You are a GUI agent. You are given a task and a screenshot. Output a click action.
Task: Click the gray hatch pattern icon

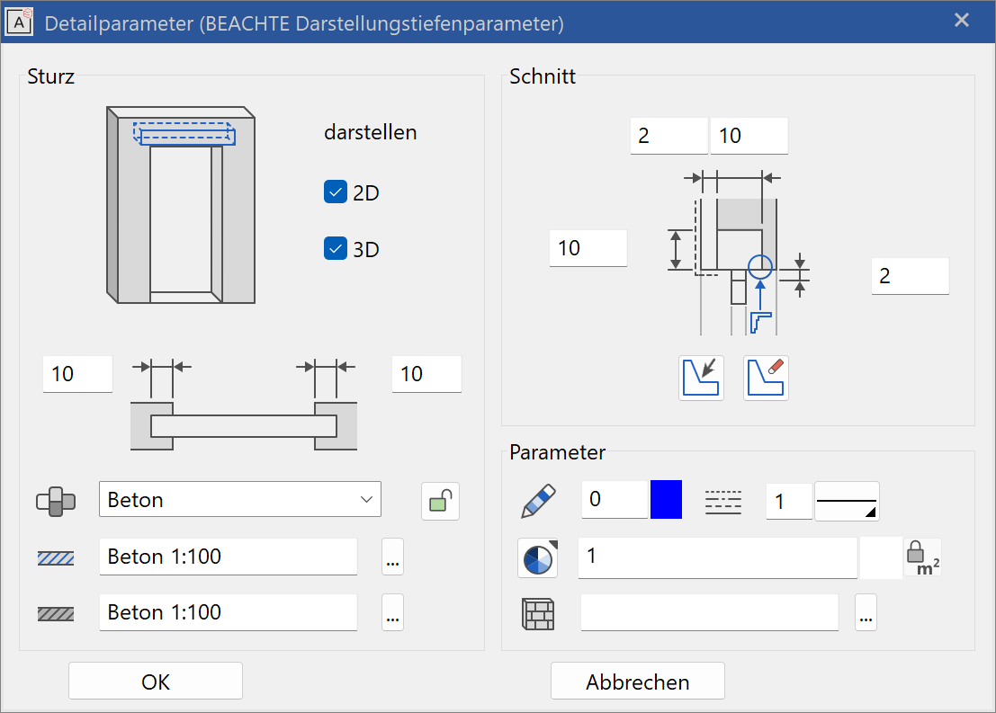click(x=56, y=614)
